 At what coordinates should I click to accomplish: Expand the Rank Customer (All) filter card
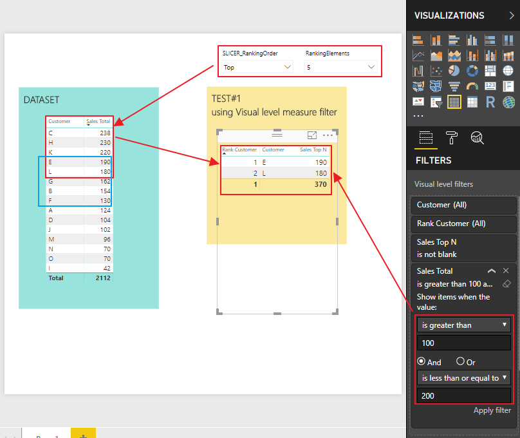click(463, 224)
